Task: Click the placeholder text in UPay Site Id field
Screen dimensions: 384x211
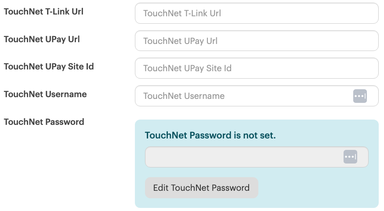Action: tap(187, 69)
